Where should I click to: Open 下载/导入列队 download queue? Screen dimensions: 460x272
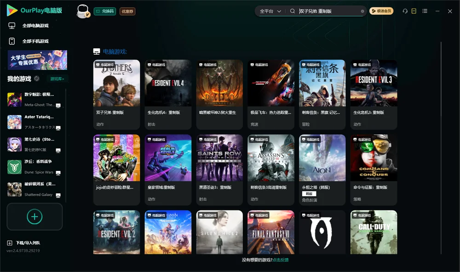[x=28, y=243]
